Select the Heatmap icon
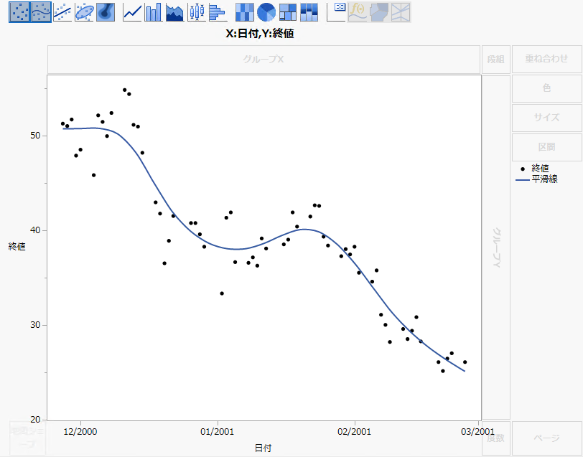The image size is (583, 457). coord(245,12)
